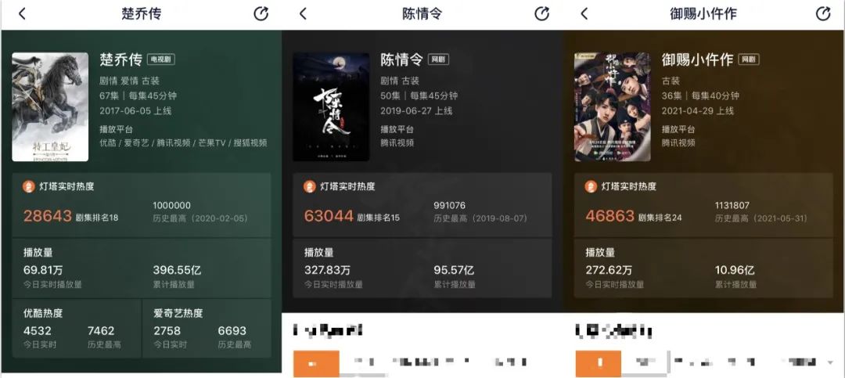Viewport: 845px width, 378px height.
Task: Open the 楚乔传 poster thumbnail
Action: pos(50,106)
